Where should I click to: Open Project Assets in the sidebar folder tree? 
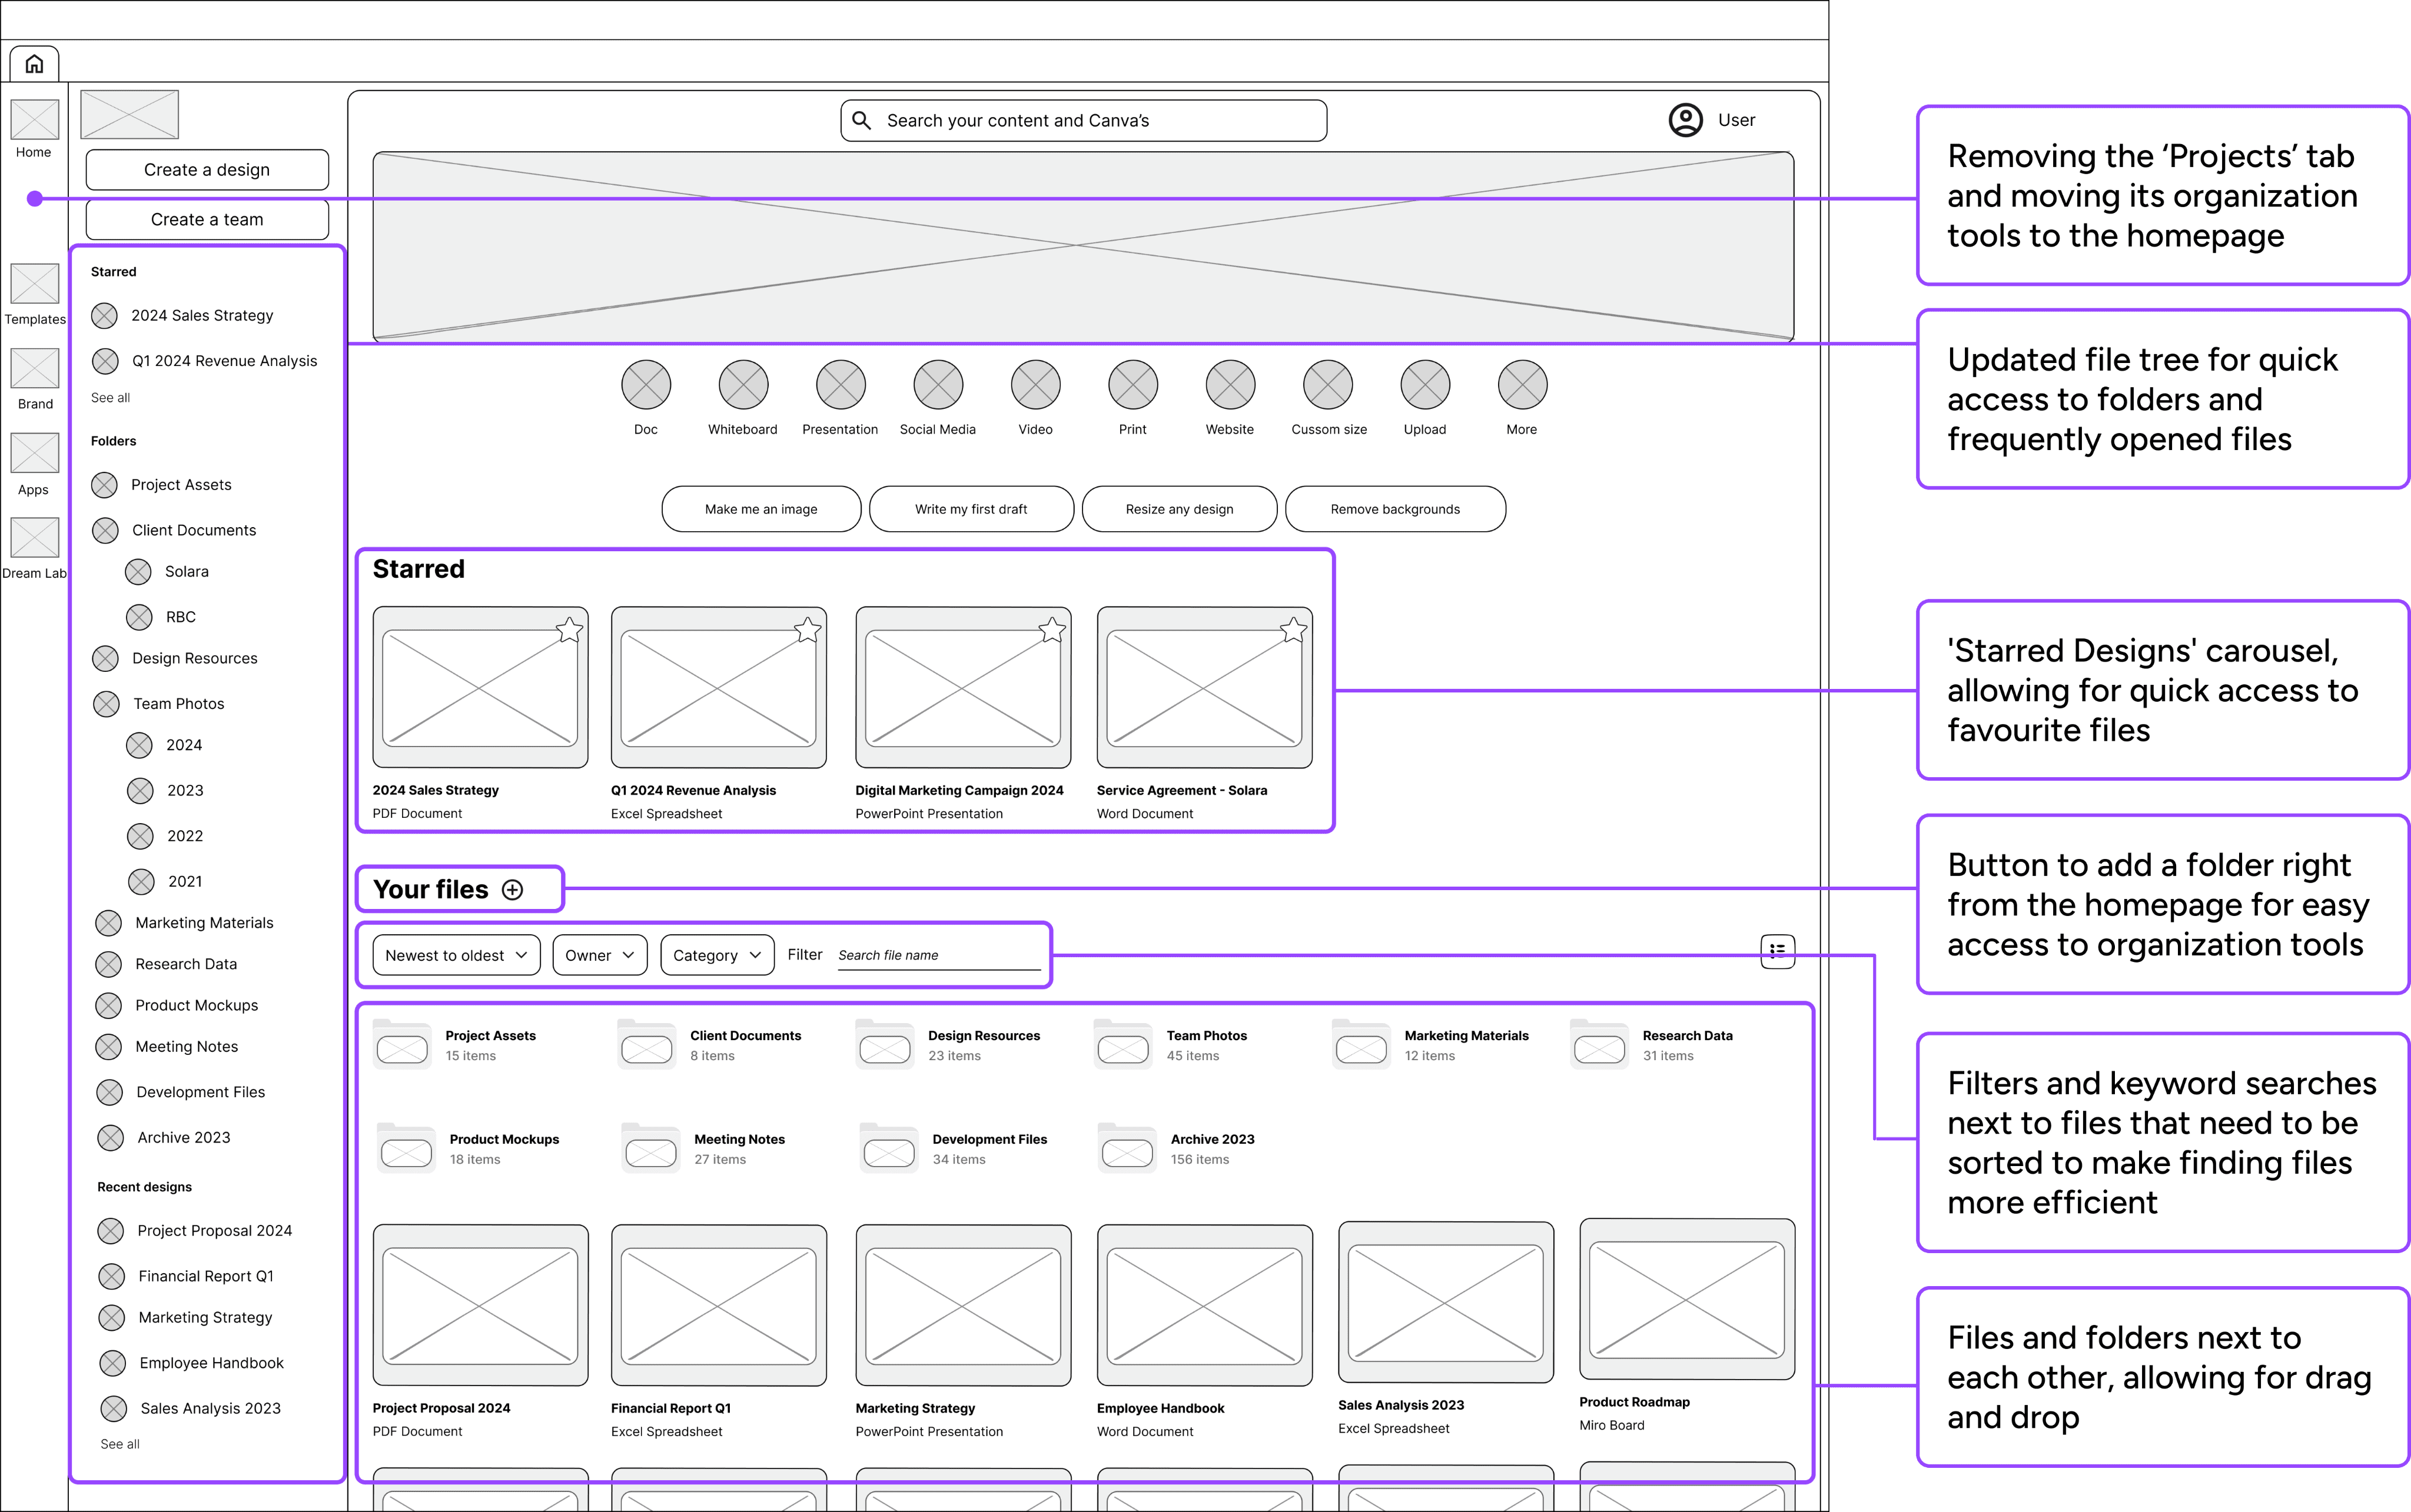pyautogui.click(x=161, y=485)
